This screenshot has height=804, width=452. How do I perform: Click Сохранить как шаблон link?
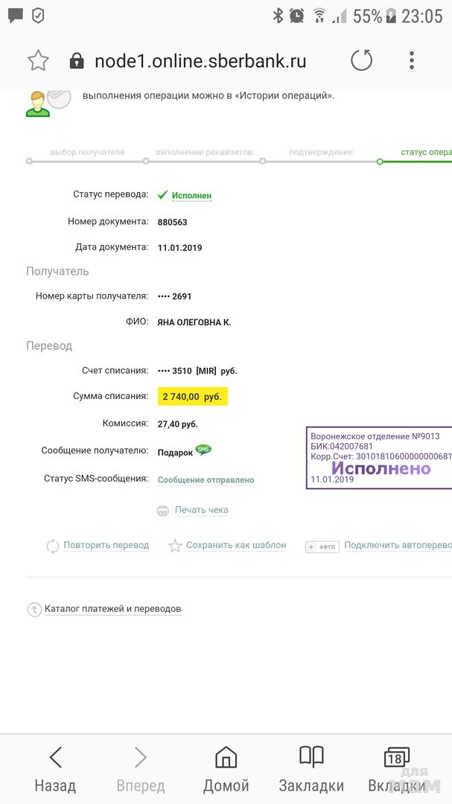coord(236,545)
